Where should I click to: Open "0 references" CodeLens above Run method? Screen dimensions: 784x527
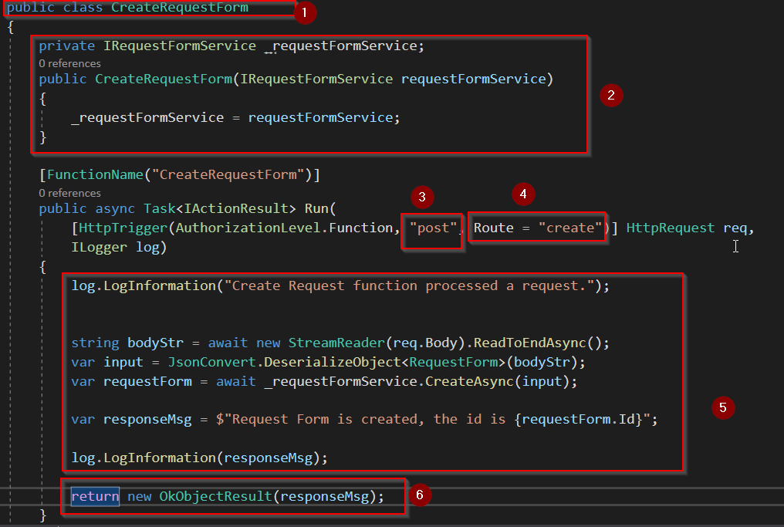coord(69,193)
